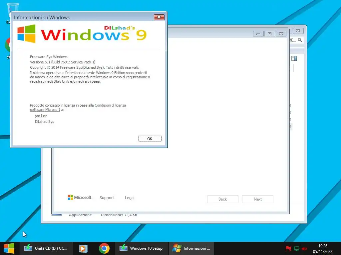This screenshot has height=255, width=341.
Task: Open media player from taskbar
Action: pyautogui.click(x=83, y=248)
